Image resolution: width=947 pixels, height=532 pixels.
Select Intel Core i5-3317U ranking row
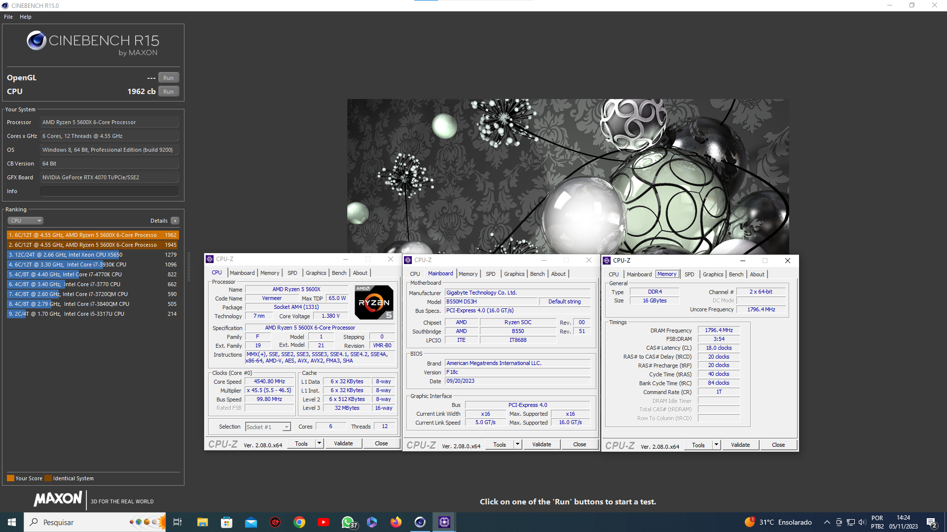(93, 314)
